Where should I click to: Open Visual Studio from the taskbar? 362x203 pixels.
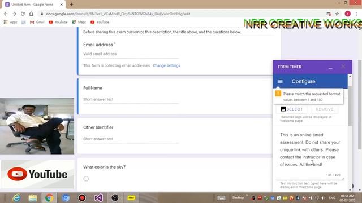pos(98,198)
